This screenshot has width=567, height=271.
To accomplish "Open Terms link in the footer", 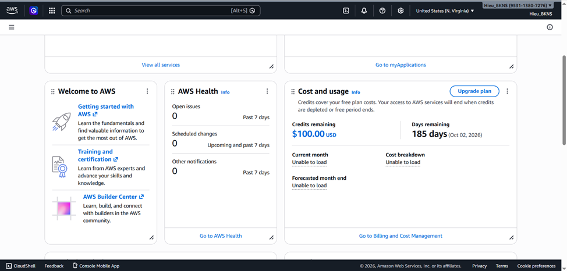I will pos(502,266).
